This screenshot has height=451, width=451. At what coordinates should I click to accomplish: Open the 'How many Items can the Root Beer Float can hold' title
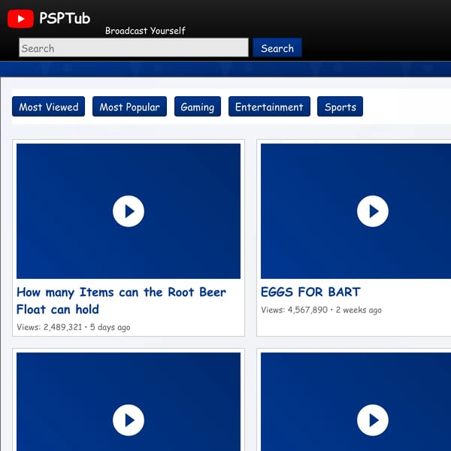[121, 301]
